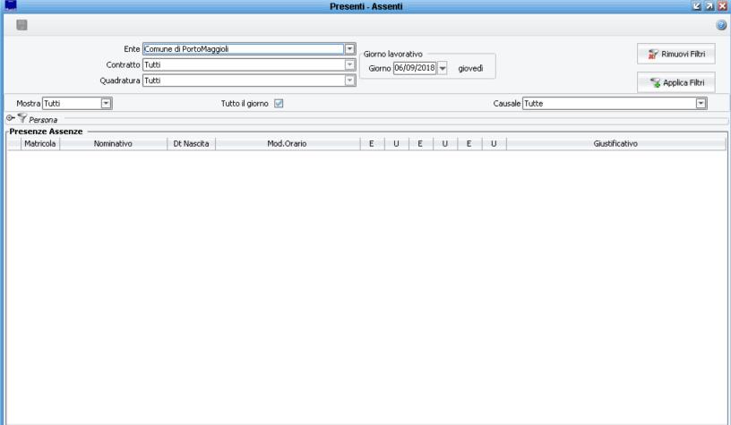Toggle the Tutto il giorno checkbox
Image resolution: width=731 pixels, height=425 pixels.
(279, 103)
